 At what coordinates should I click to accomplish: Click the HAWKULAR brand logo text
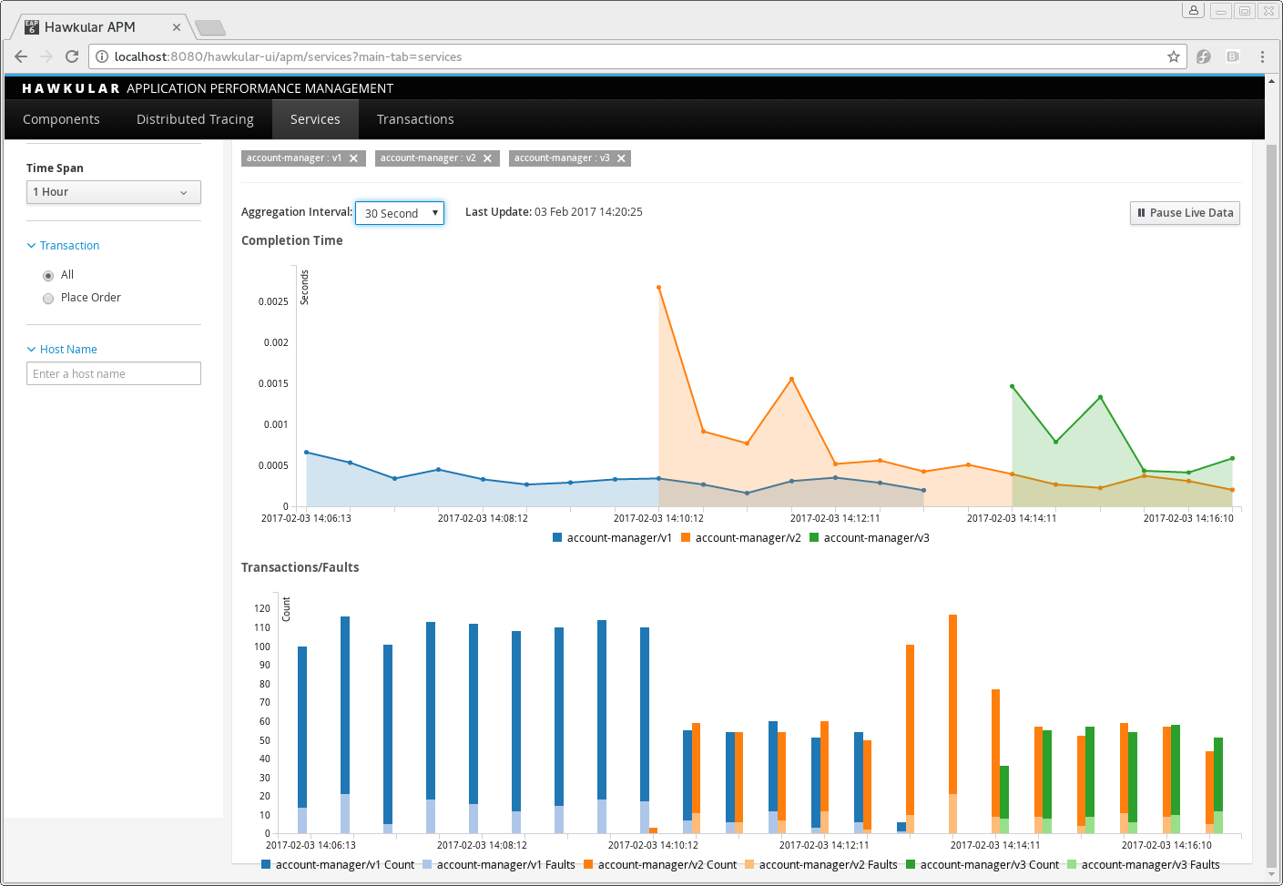pyautogui.click(x=71, y=88)
